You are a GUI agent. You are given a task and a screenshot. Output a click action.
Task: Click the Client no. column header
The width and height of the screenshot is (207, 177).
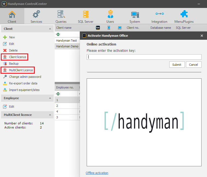(133, 28)
